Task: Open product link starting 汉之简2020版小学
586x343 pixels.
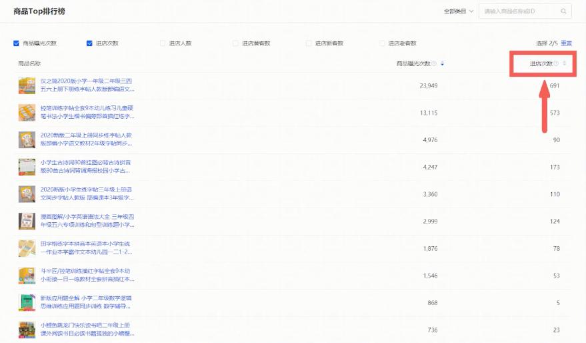Action: (x=87, y=85)
